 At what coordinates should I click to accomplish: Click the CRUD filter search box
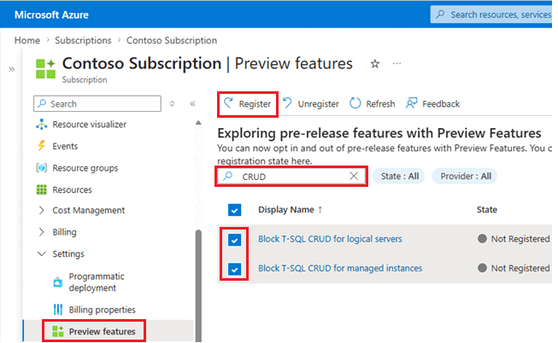coord(291,177)
